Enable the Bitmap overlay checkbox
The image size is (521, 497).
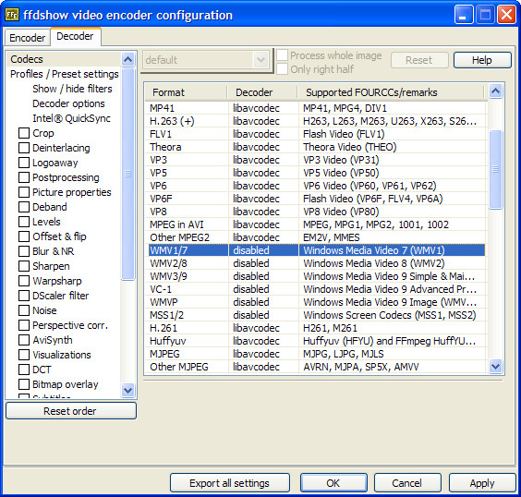24,384
